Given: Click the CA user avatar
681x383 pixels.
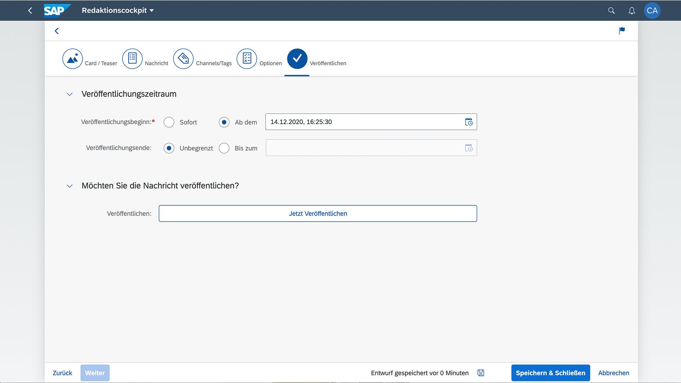Looking at the screenshot, I should click(652, 11).
